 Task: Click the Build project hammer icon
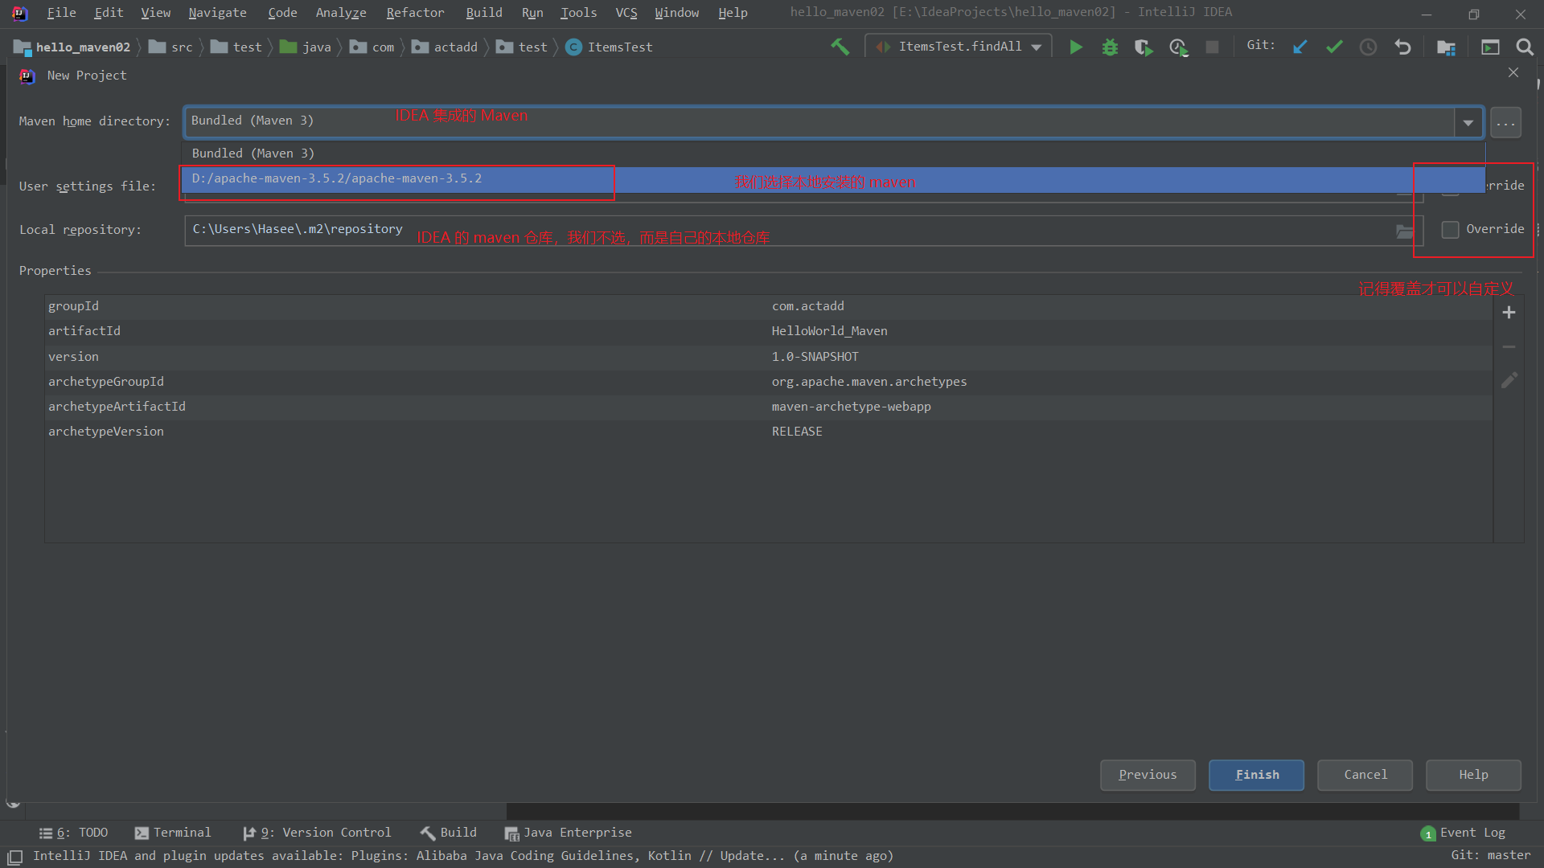point(840,47)
